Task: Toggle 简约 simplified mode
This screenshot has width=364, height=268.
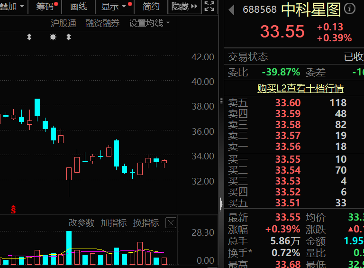Action: coord(151,7)
